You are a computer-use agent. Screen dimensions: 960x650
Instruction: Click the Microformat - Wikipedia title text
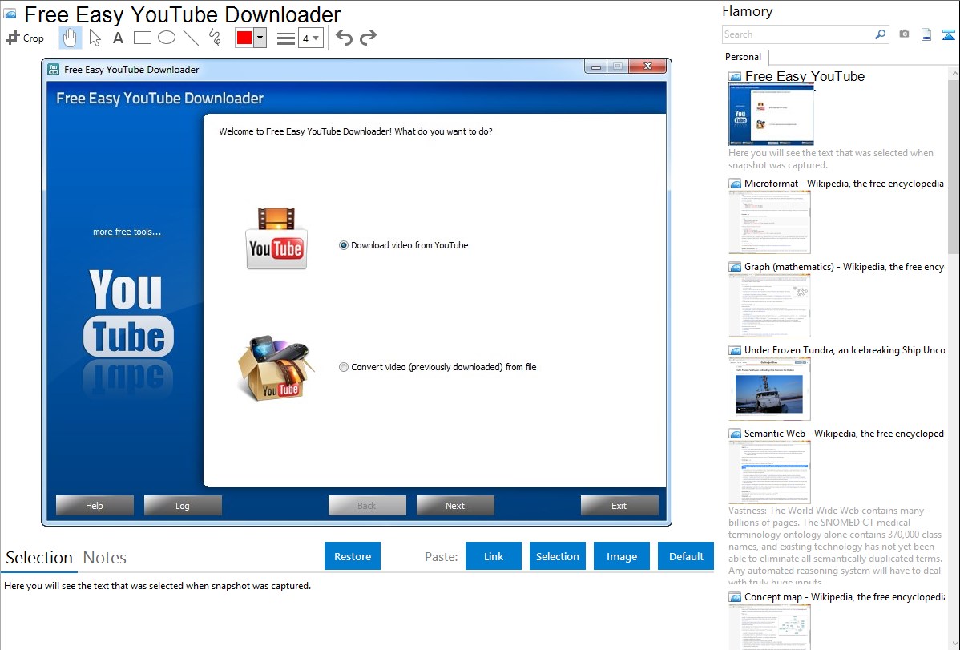[x=844, y=184]
